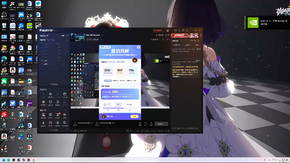The width and height of the screenshot is (290, 163).
Task: Show hidden icons in system tray
Action: pos(261,160)
